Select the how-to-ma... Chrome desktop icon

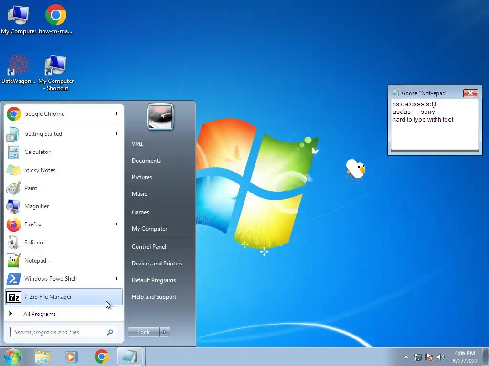pos(55,19)
